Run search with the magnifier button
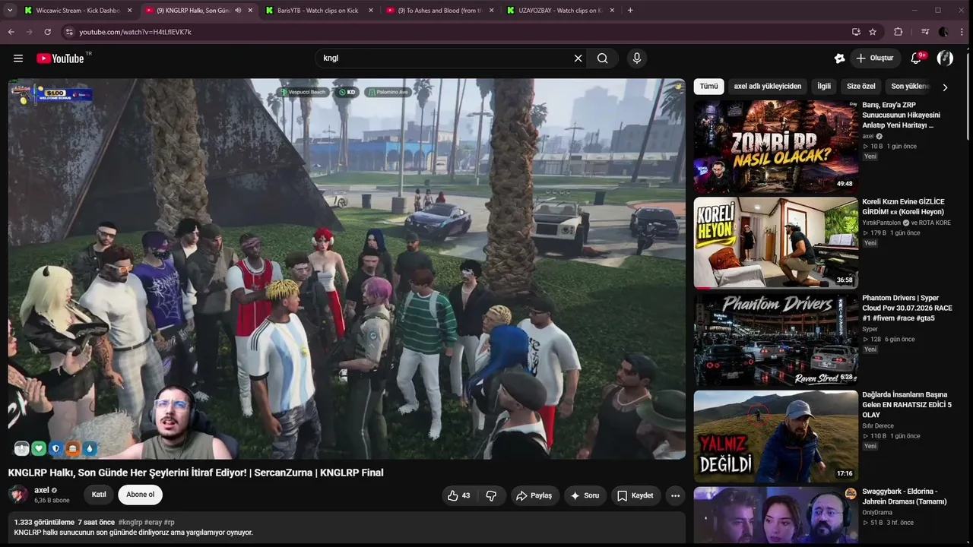973x547 pixels. pyautogui.click(x=603, y=58)
